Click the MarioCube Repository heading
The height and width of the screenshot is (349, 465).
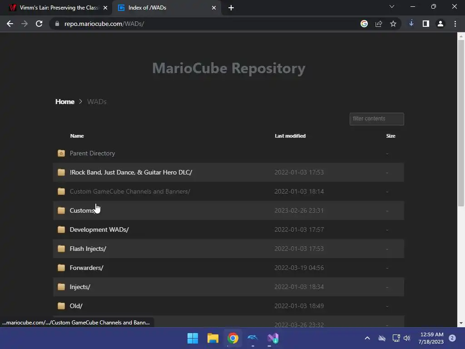[x=229, y=68]
